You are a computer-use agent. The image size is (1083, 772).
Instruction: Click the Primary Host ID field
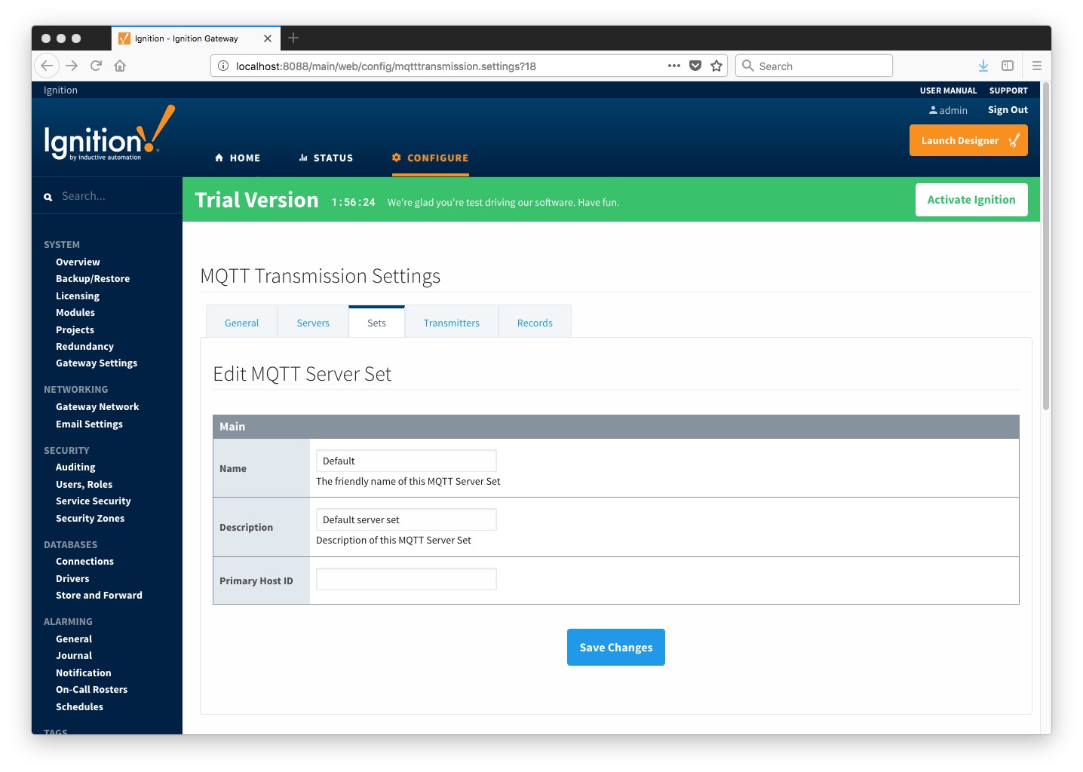[x=406, y=579]
